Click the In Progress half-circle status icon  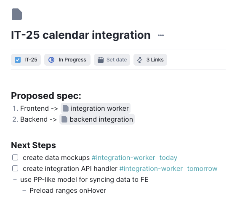51,60
